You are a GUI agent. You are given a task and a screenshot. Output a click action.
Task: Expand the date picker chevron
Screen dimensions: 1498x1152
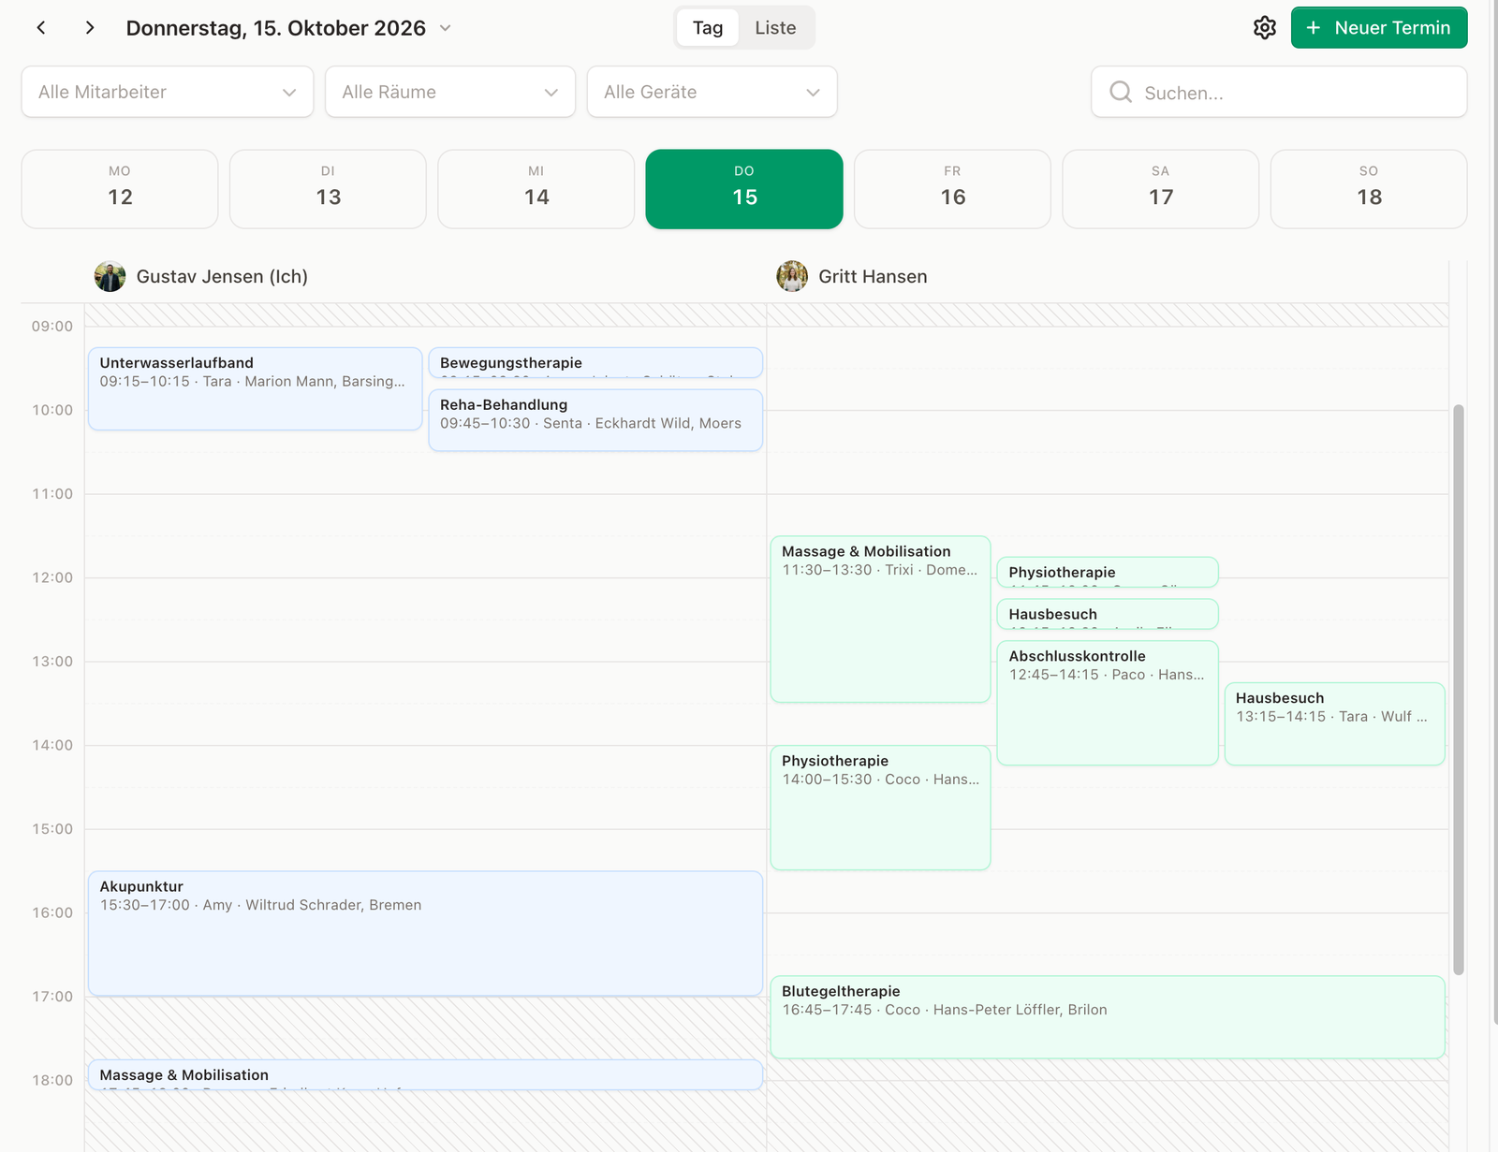click(446, 28)
